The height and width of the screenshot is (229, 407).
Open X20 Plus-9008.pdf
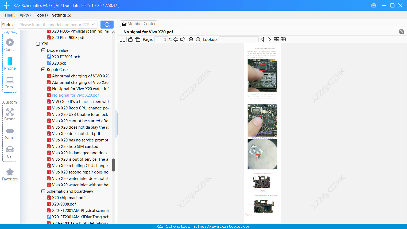68,37
